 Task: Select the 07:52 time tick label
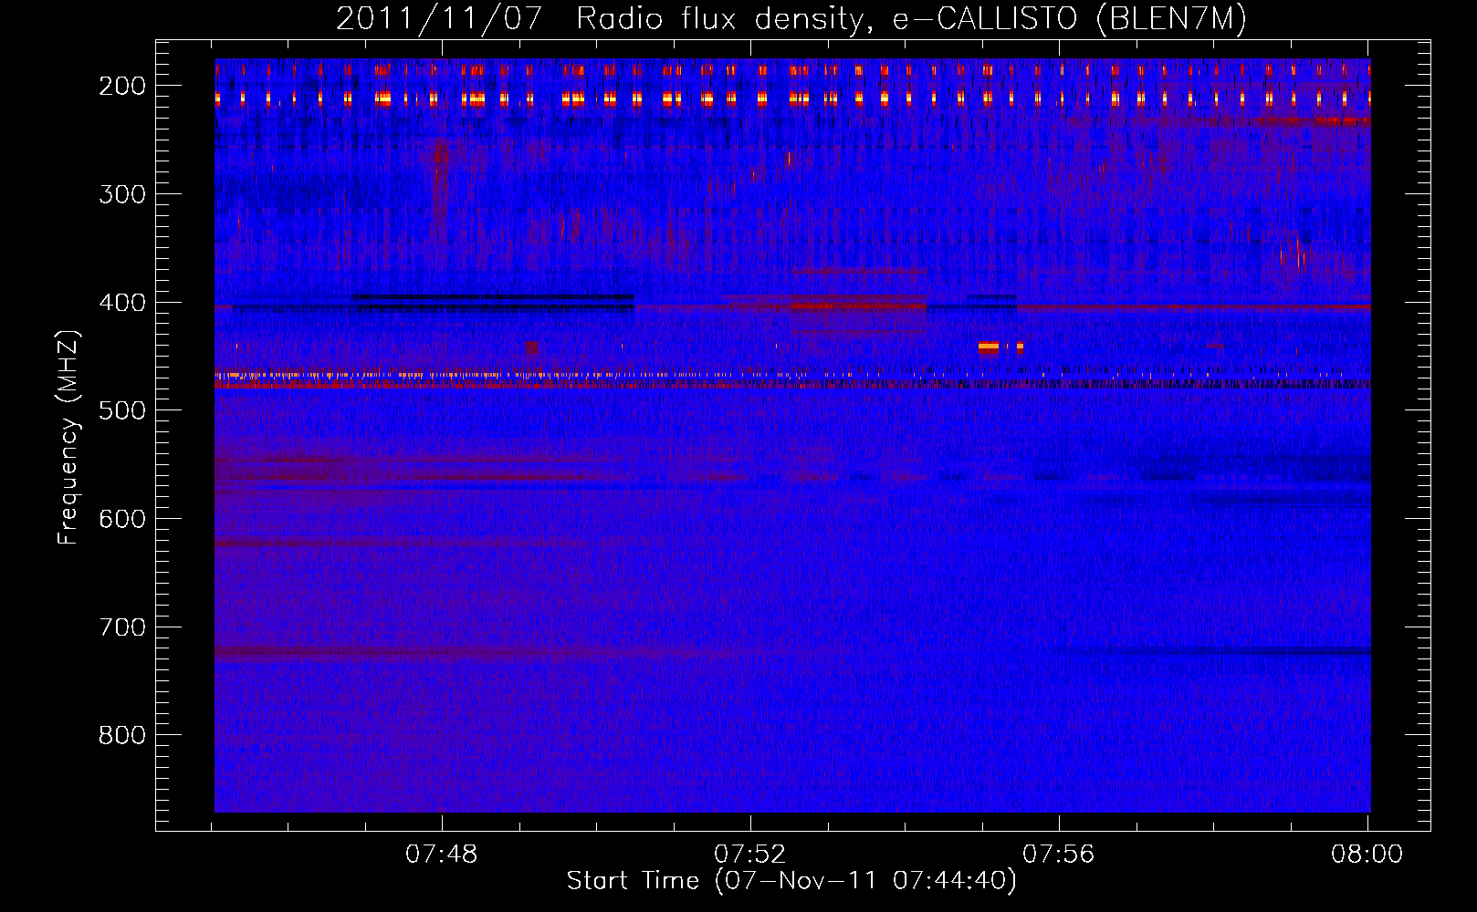pos(750,855)
